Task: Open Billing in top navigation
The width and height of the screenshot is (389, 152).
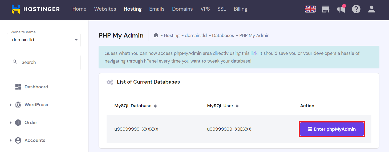Action: tap(240, 9)
